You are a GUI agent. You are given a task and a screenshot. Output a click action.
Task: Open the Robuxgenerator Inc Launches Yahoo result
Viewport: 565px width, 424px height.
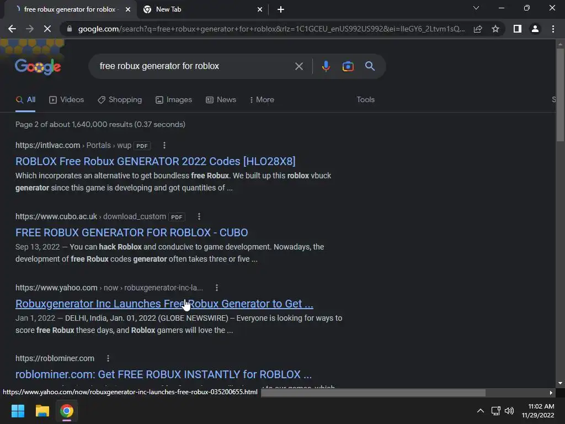[164, 304]
